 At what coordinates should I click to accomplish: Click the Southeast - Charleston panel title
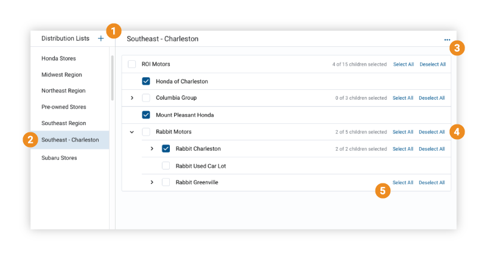tap(163, 39)
